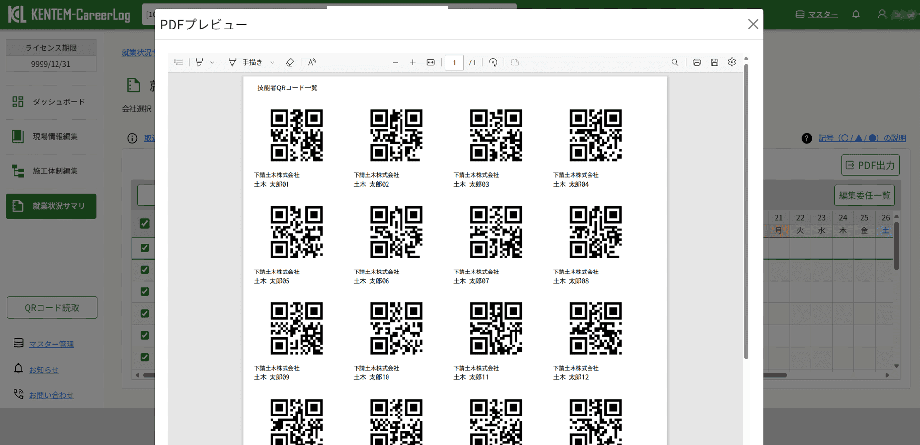Edit the page number input field
This screenshot has width=920, height=445.
click(x=454, y=62)
